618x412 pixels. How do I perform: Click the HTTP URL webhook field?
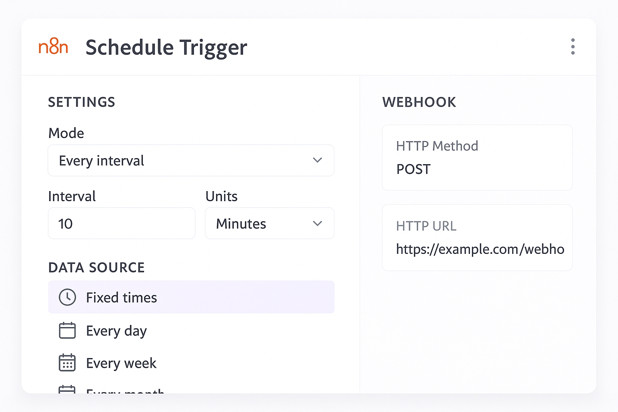click(x=477, y=238)
